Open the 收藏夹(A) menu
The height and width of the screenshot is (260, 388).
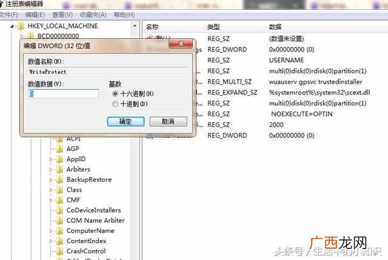click(93, 15)
